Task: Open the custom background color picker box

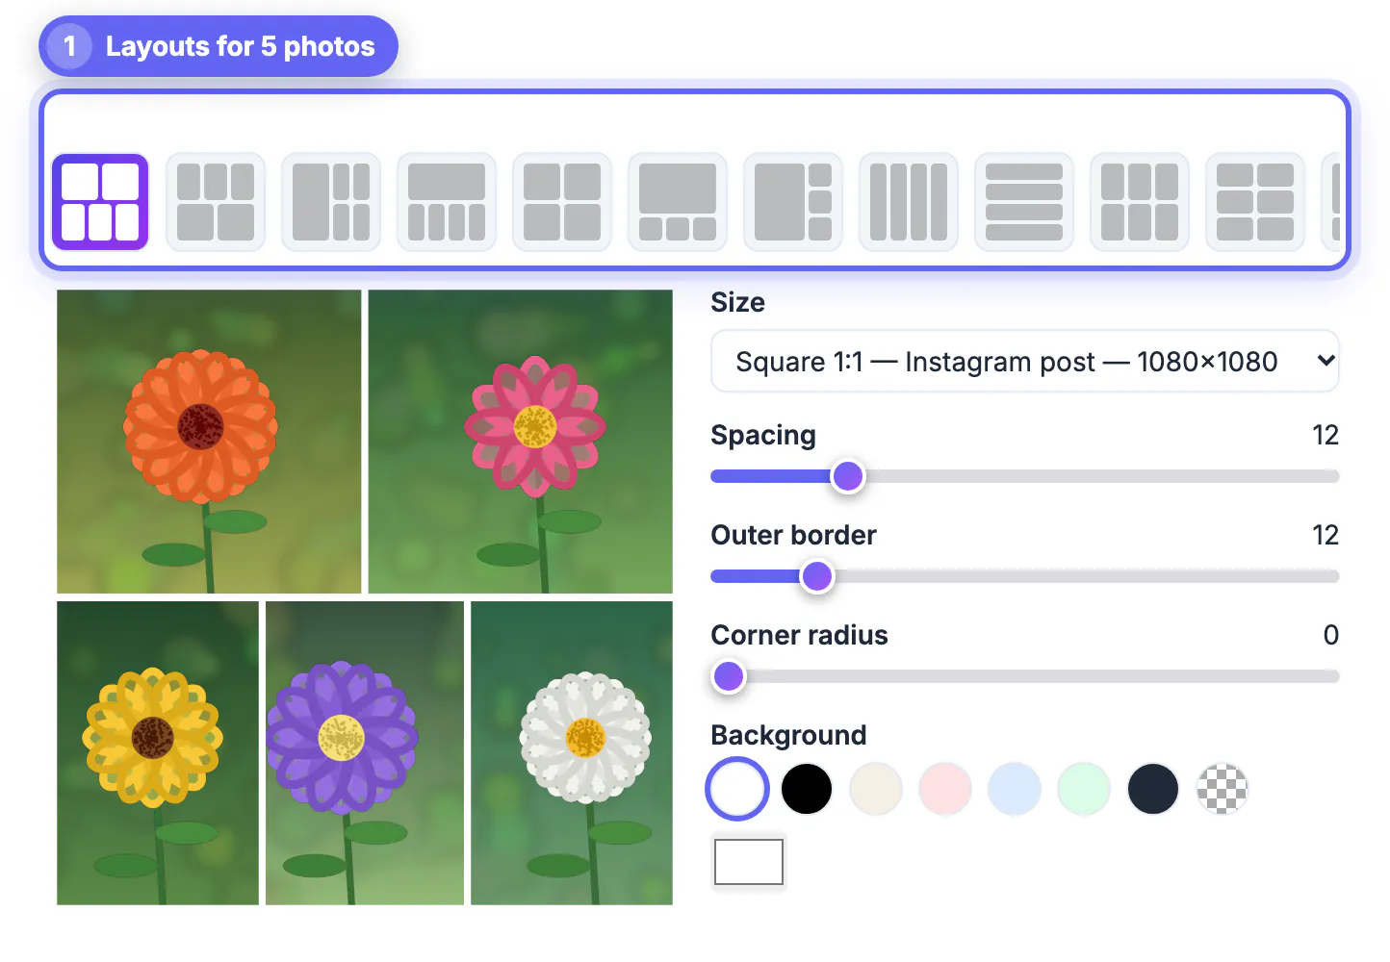Action: point(749,862)
